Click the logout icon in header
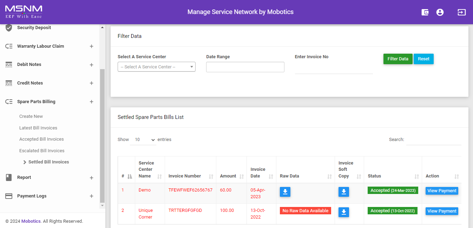Viewport: 473px width, 228px height. [x=461, y=12]
